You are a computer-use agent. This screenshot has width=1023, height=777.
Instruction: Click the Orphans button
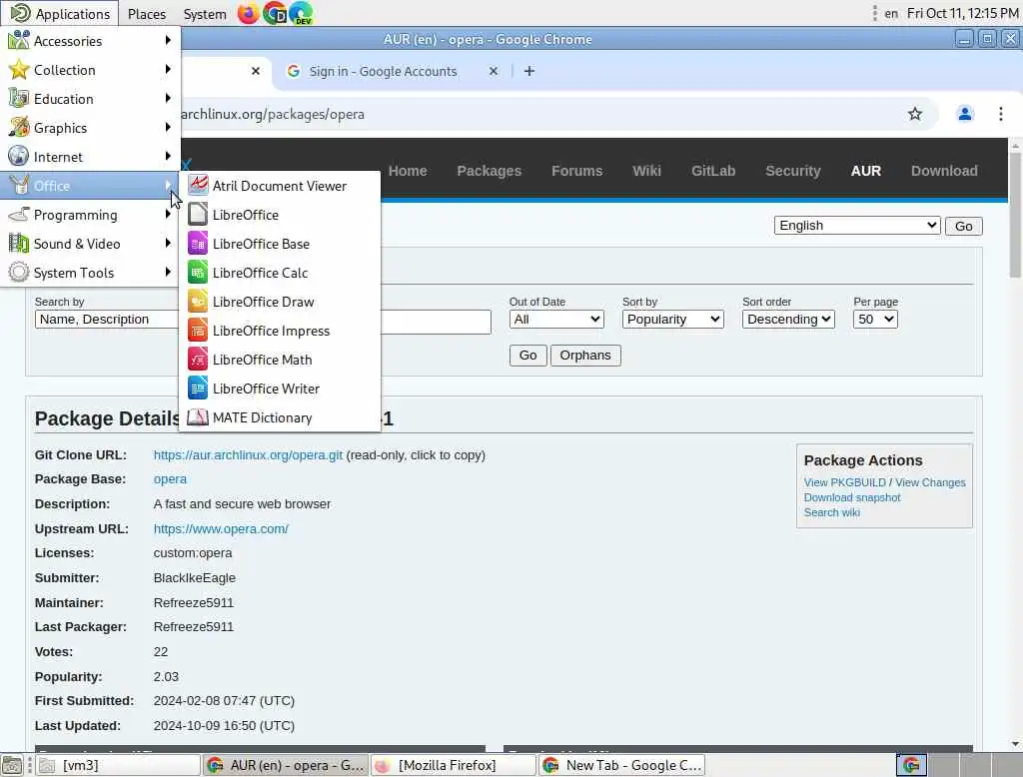(585, 355)
